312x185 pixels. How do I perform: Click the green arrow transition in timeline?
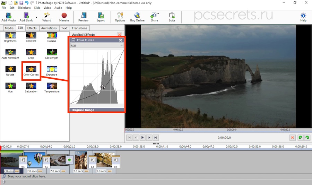pos(69,160)
